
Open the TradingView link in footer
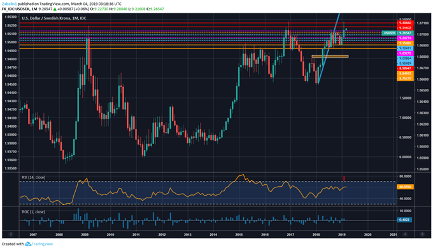(42, 244)
